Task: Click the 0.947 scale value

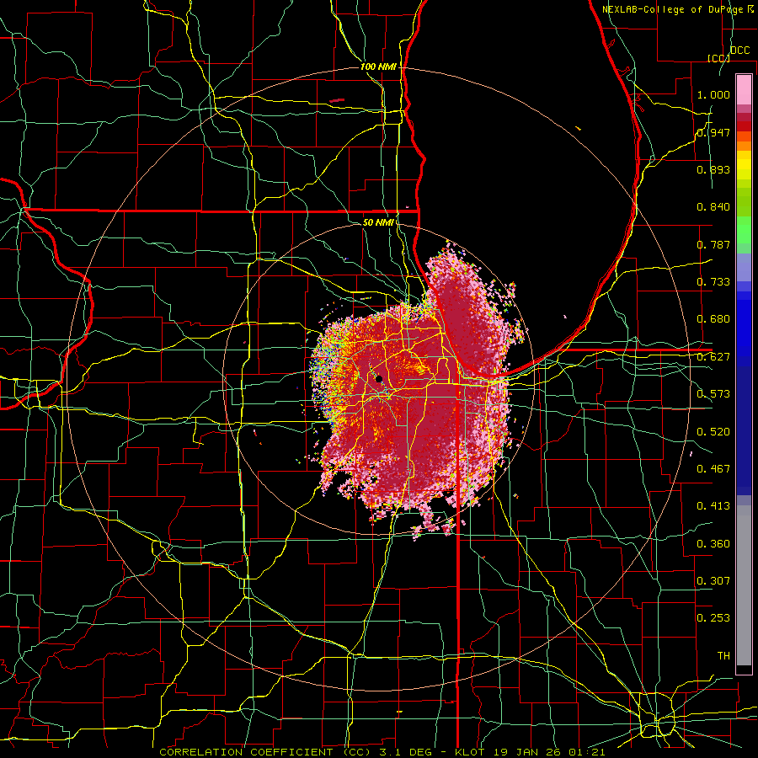Action: tap(713, 132)
